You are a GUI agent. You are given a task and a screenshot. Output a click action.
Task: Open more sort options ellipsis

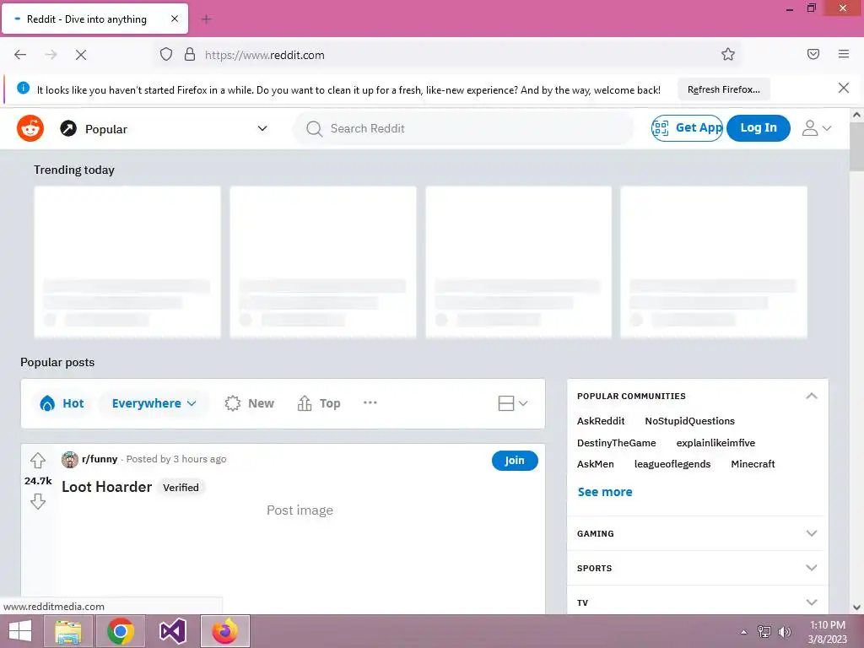(370, 402)
